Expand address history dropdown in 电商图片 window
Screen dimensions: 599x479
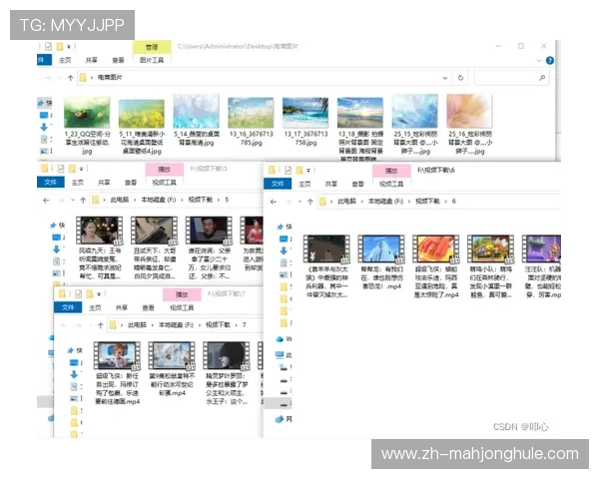click(x=445, y=78)
